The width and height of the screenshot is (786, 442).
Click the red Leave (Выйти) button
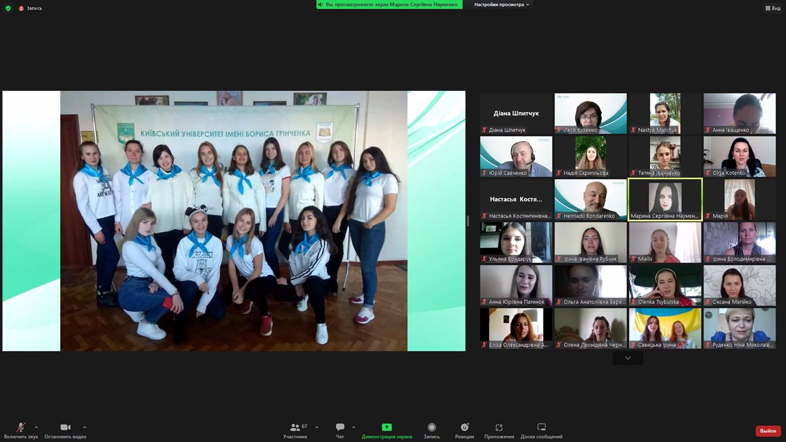(768, 431)
